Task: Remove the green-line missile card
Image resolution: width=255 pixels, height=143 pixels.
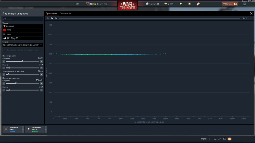Action: click(46, 129)
